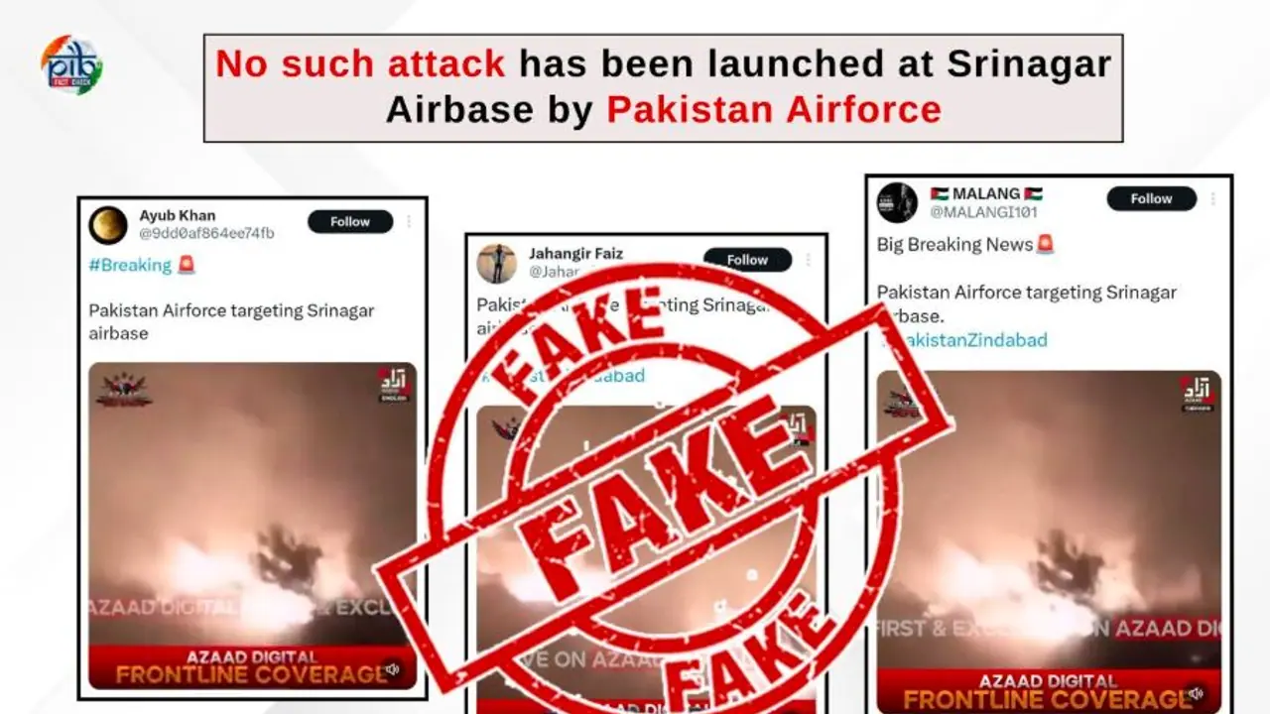The height and width of the screenshot is (714, 1270).
Task: Open the @9dd0af864ee74fb handle
Action: (206, 234)
